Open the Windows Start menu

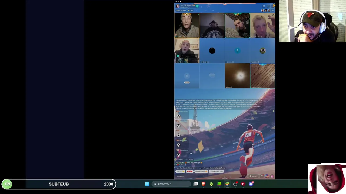[x=147, y=184]
